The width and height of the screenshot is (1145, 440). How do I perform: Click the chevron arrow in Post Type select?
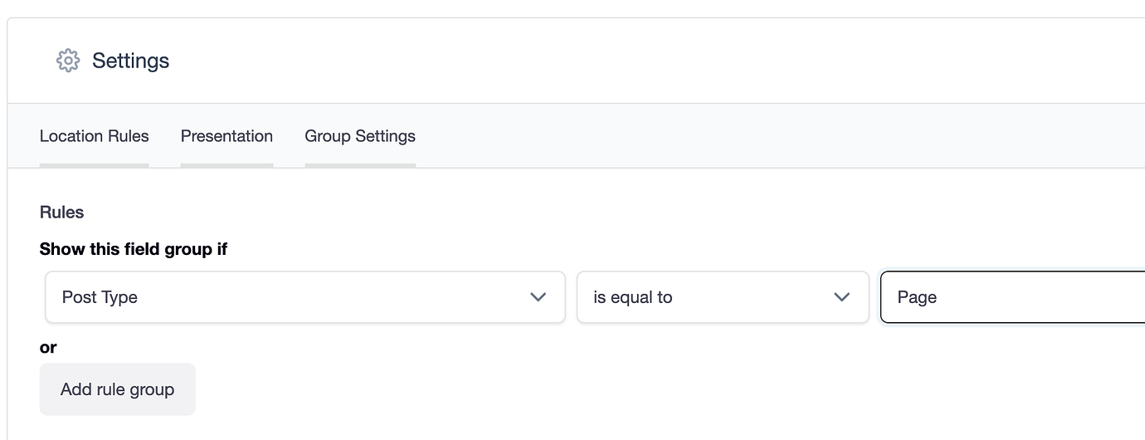click(x=538, y=297)
